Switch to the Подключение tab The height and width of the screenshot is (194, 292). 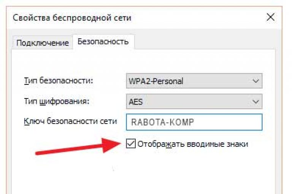[43, 43]
